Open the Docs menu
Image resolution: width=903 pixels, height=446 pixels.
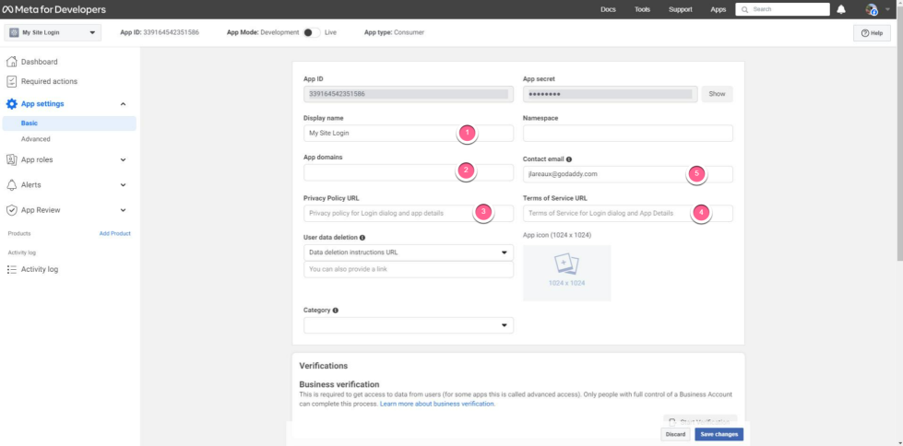(x=608, y=10)
